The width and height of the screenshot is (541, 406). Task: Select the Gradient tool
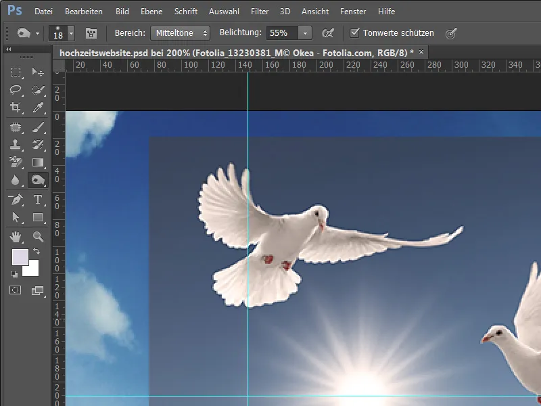(x=38, y=162)
